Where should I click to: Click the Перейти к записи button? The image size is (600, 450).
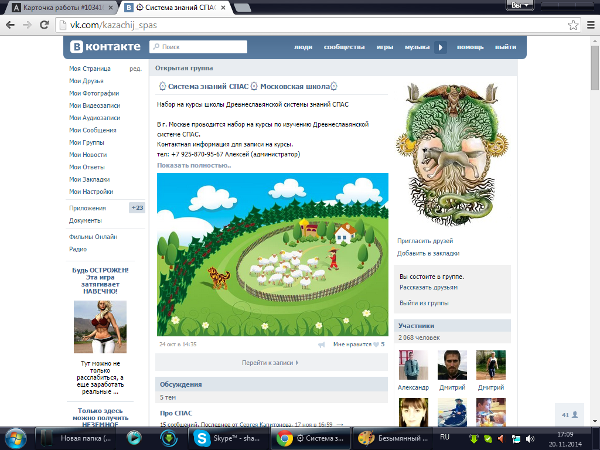271,362
